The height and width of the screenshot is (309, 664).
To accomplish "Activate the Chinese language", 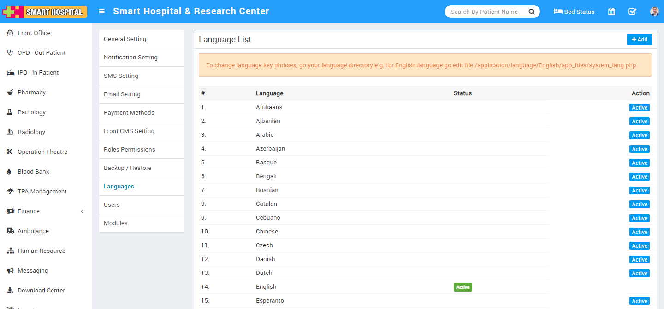I will [639, 232].
